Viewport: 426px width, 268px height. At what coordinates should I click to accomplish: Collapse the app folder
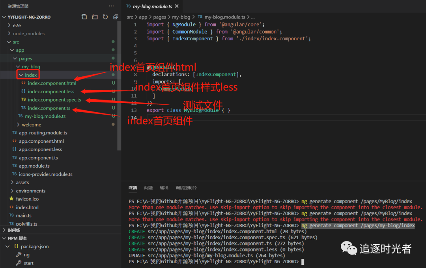coord(12,50)
